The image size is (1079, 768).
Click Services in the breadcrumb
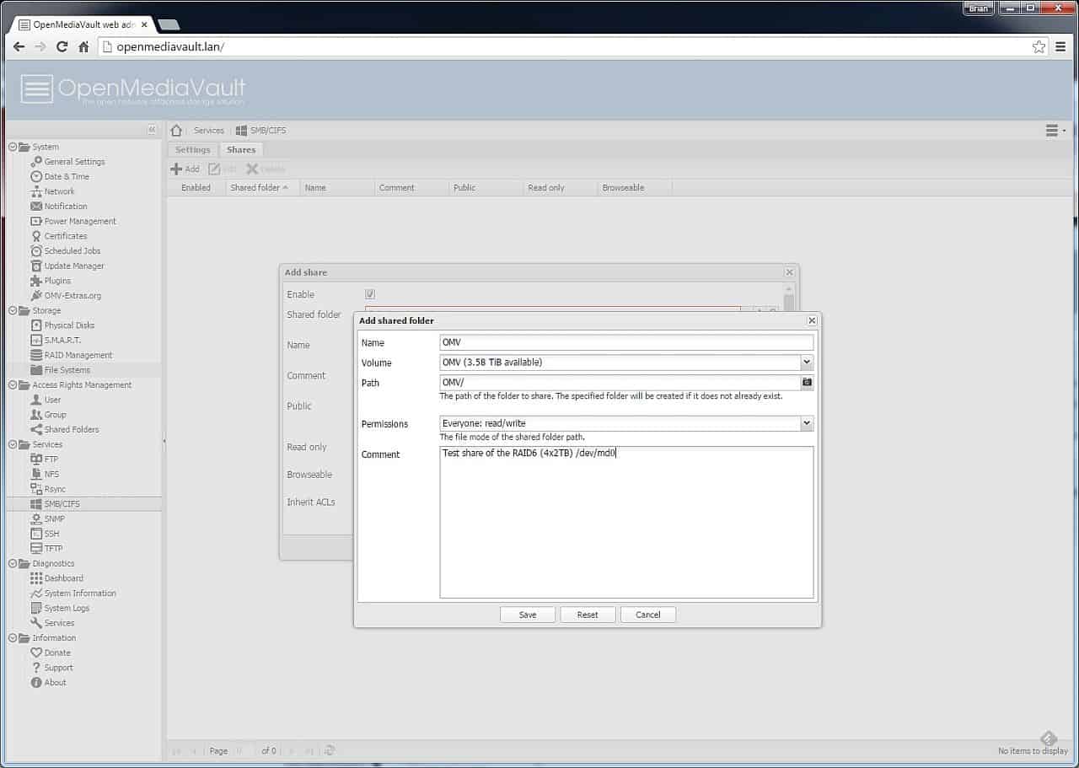click(209, 131)
